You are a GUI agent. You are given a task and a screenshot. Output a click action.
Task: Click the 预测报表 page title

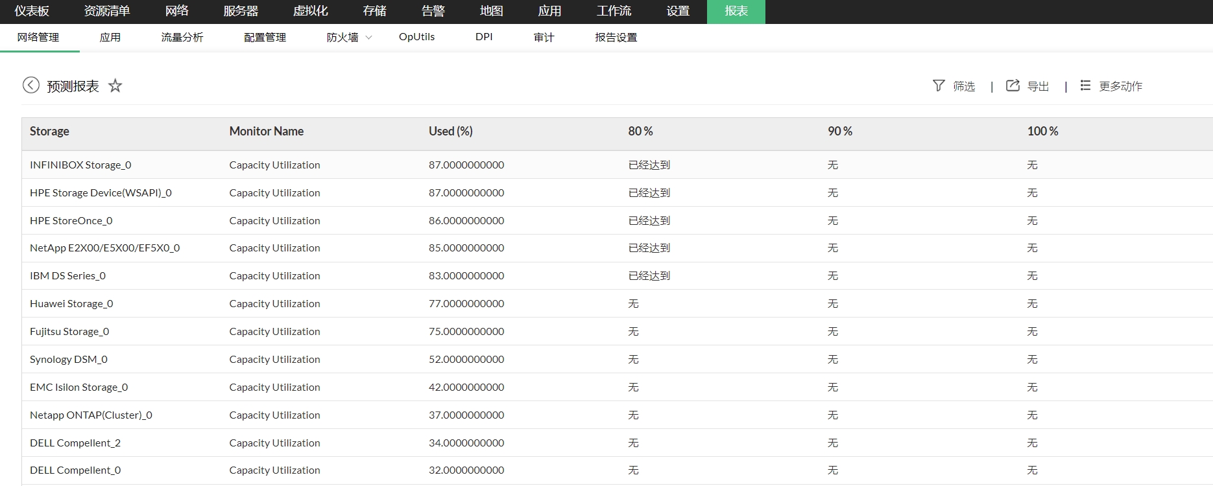73,86
